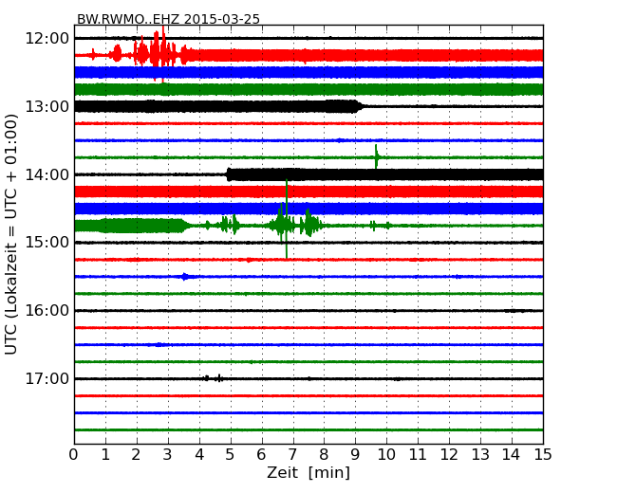Screen dimensions: 617x493
Task: Click the small green spike near minute 9.7
Action: [377, 156]
